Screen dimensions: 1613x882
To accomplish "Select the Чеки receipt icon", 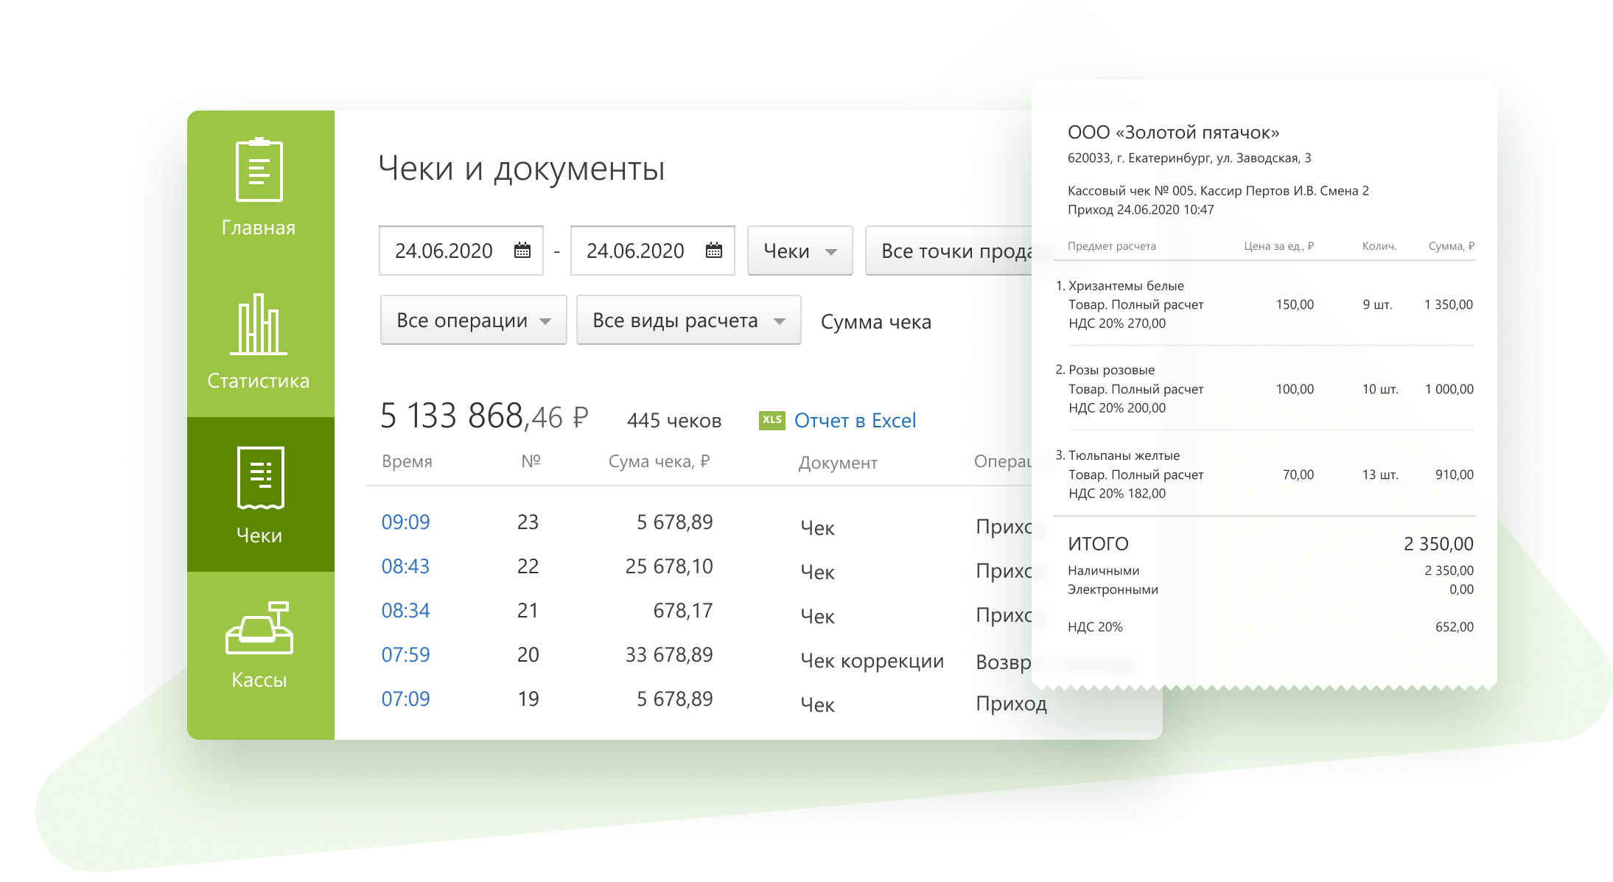I will click(260, 477).
